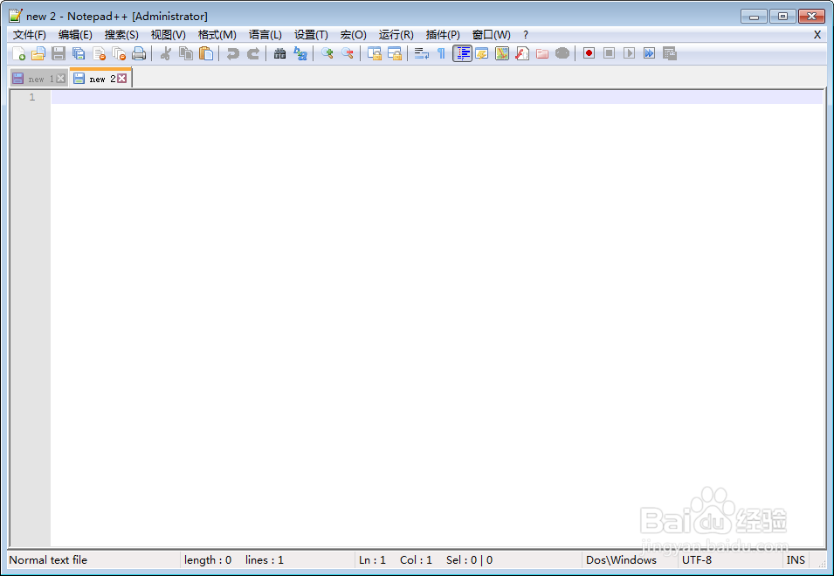
Task: Open the 插件(P) menu
Action: coord(443,35)
